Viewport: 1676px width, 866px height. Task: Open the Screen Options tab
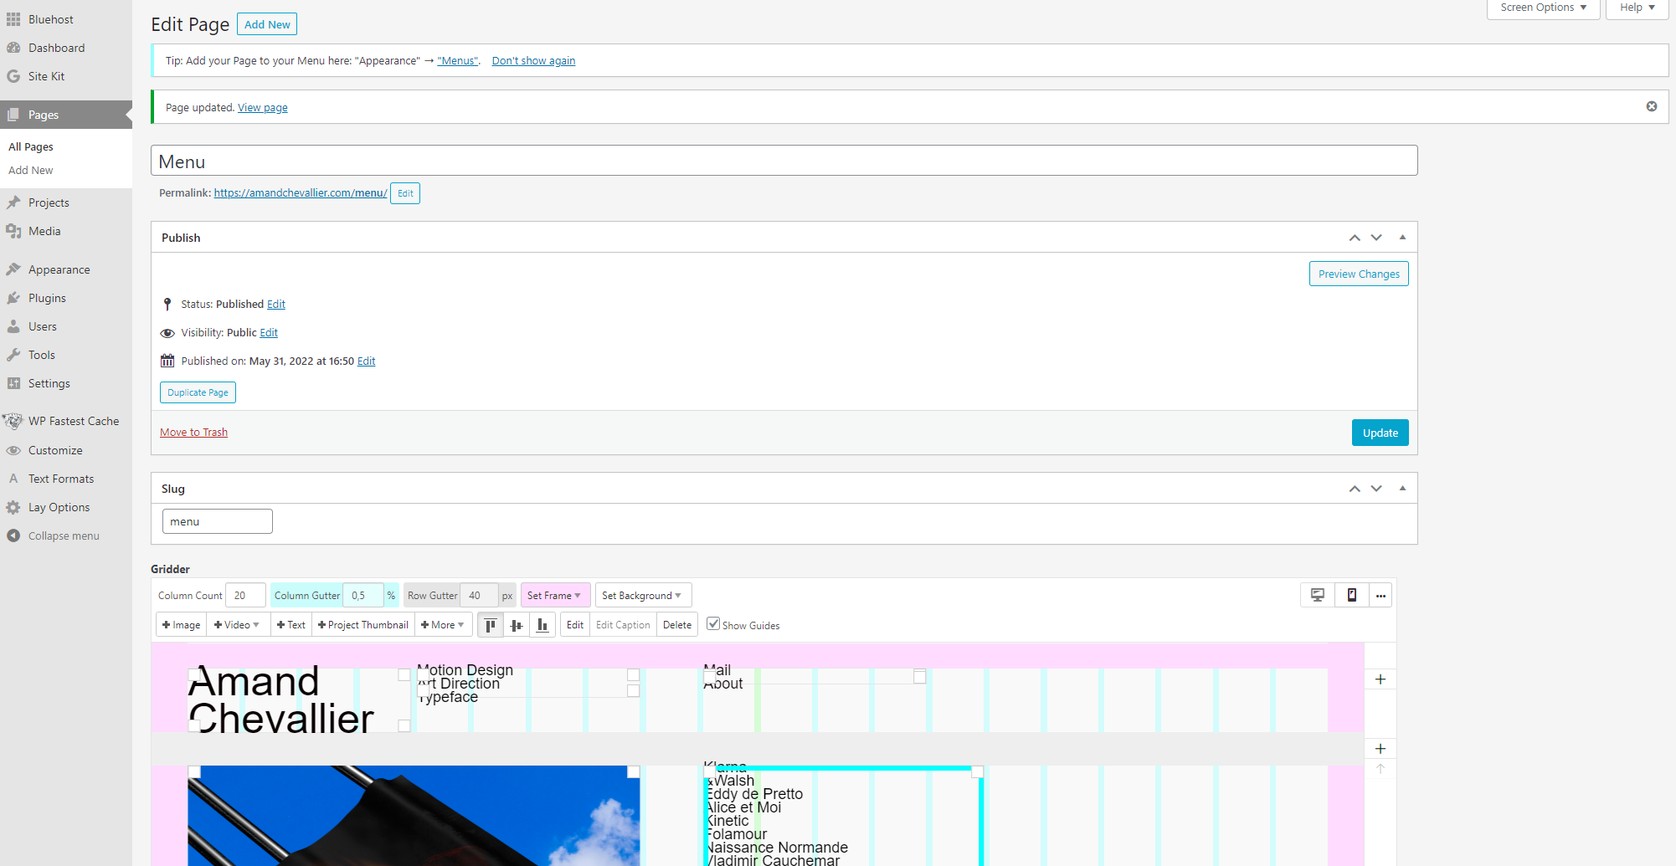[1542, 8]
